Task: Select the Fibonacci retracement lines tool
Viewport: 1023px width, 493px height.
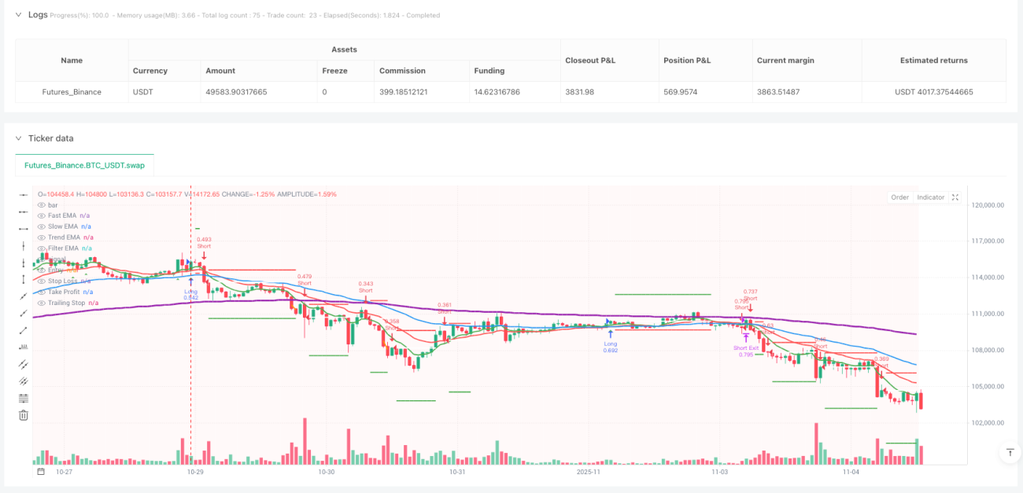Action: click(23, 398)
